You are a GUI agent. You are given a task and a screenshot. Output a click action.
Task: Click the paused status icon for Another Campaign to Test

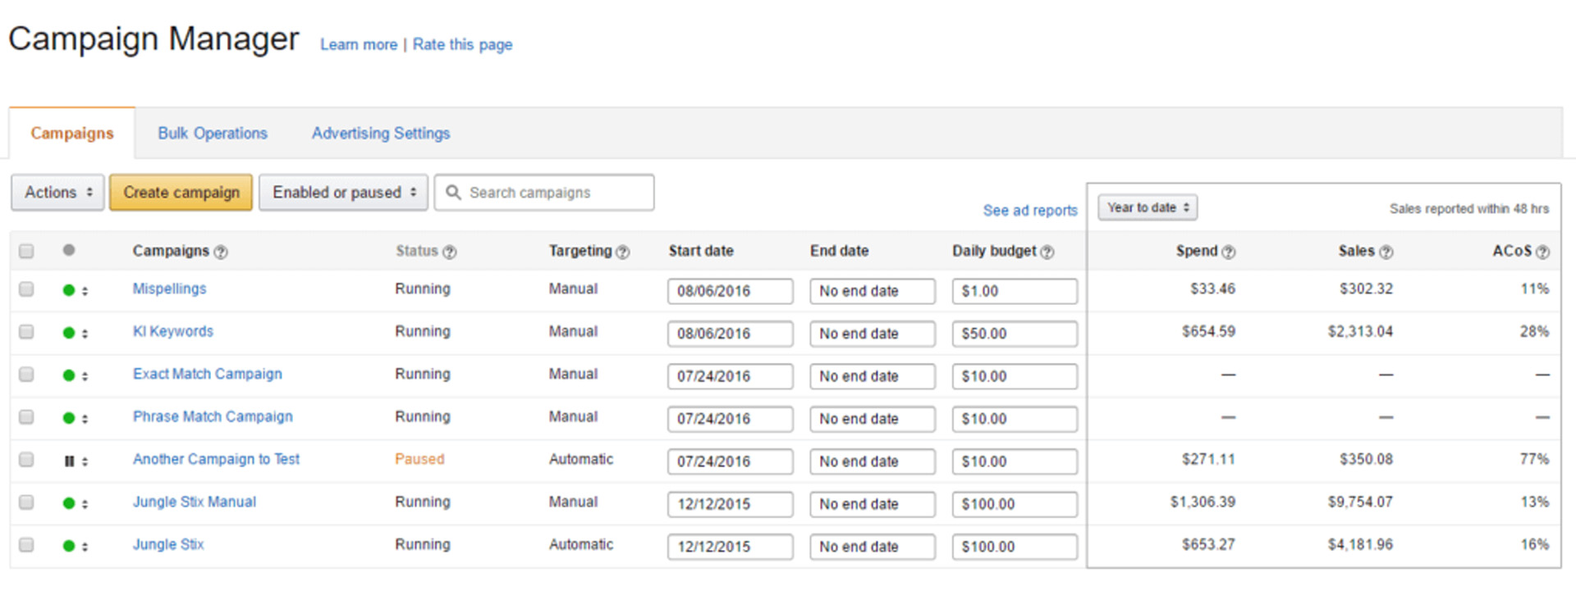[70, 461]
